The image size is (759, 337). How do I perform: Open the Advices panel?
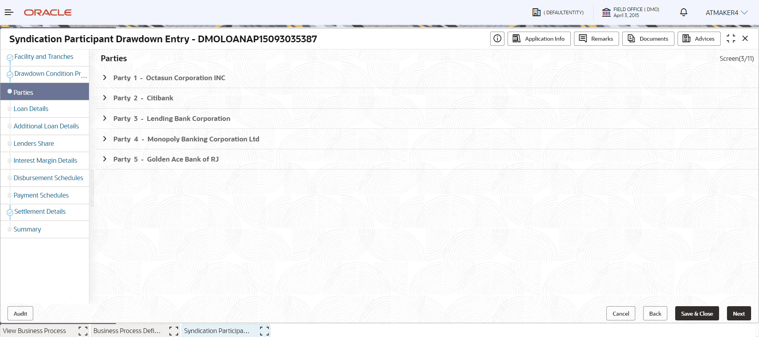[699, 39]
